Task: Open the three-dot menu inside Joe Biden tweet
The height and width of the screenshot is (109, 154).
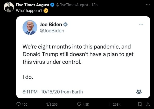Action: click(141, 24)
